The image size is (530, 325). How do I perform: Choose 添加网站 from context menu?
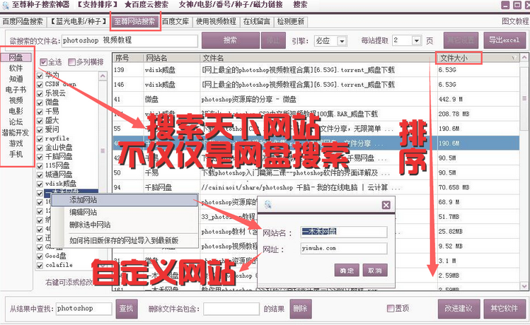coord(125,200)
